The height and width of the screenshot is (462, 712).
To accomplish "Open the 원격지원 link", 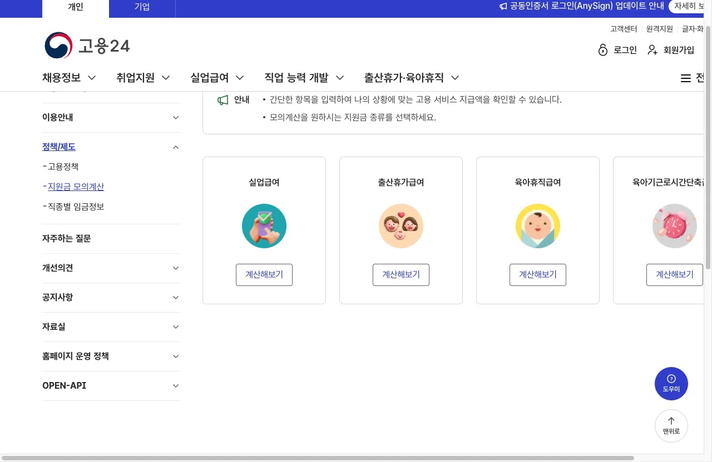I will click(x=660, y=29).
